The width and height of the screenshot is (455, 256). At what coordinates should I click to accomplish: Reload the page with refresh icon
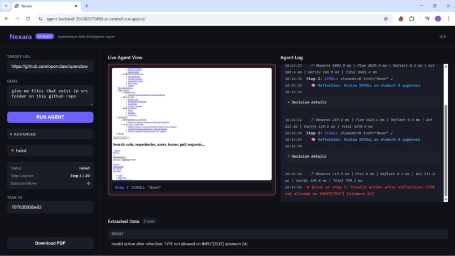(28, 19)
